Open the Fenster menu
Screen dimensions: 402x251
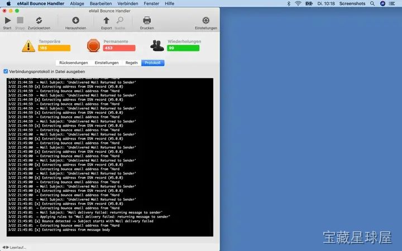click(x=151, y=3)
